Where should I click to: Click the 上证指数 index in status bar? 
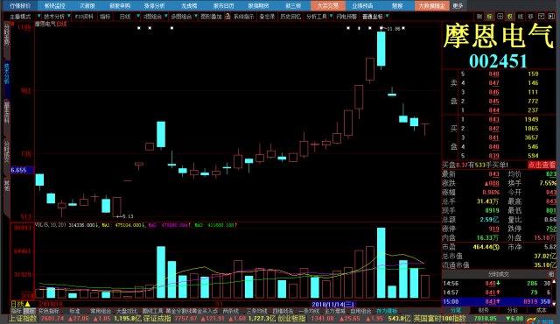point(23,318)
